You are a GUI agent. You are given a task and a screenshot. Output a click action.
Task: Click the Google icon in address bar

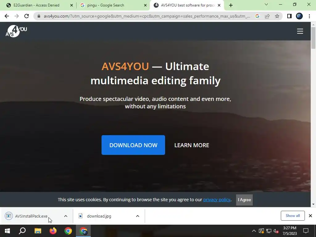[257, 16]
